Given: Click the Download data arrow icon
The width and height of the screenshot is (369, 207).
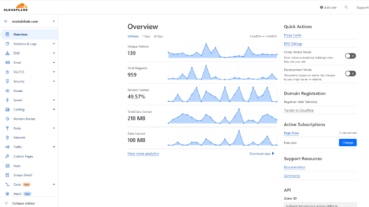Looking at the screenshot, I should tap(273, 154).
